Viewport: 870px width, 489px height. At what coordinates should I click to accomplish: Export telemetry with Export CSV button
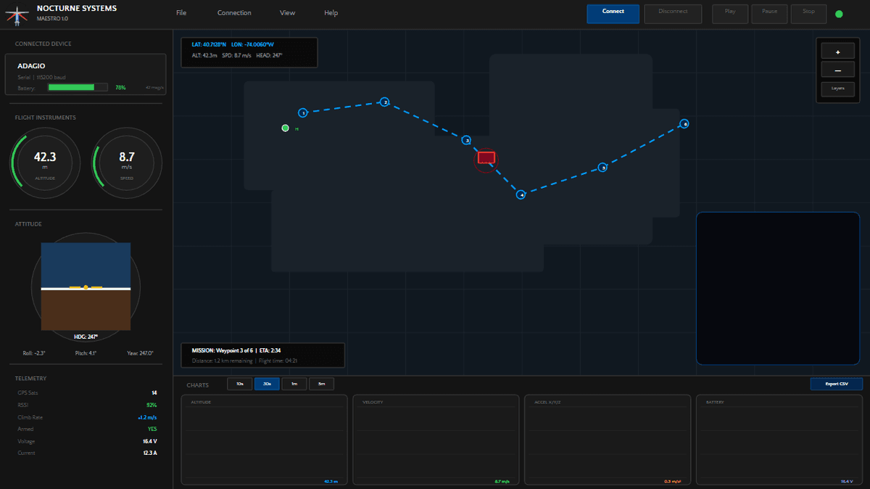pyautogui.click(x=836, y=384)
